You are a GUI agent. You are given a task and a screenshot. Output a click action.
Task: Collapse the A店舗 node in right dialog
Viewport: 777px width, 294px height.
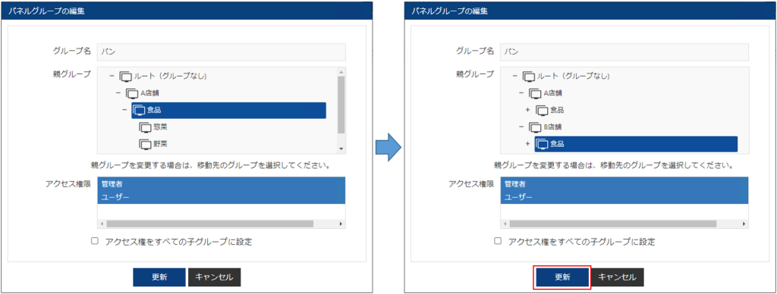[521, 93]
